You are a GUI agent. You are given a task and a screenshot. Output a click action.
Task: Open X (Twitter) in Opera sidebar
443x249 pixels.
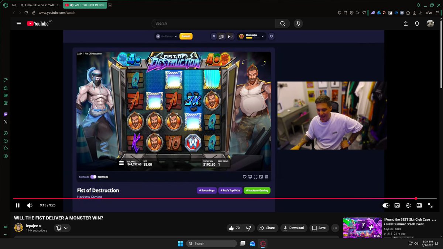pos(6,122)
